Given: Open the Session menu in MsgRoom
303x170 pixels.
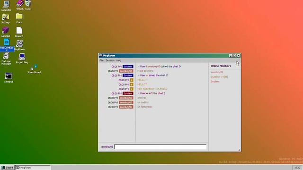Looking at the screenshot, I should pyautogui.click(x=110, y=60).
